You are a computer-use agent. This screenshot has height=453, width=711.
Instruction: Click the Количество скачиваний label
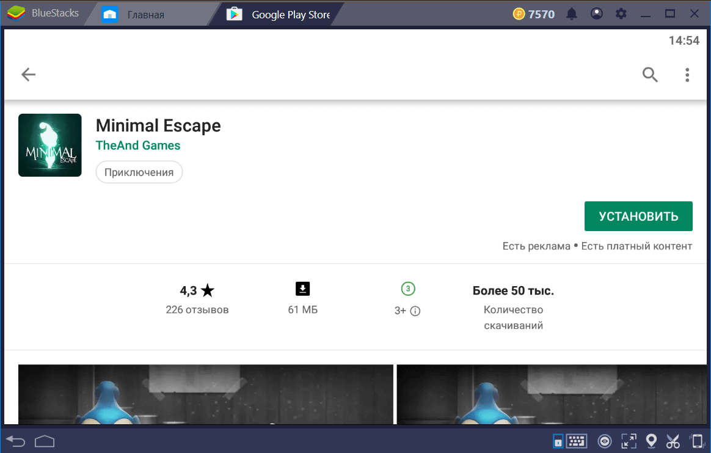(x=513, y=317)
